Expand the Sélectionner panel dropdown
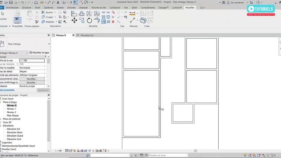281x158 pixels. [10, 26]
